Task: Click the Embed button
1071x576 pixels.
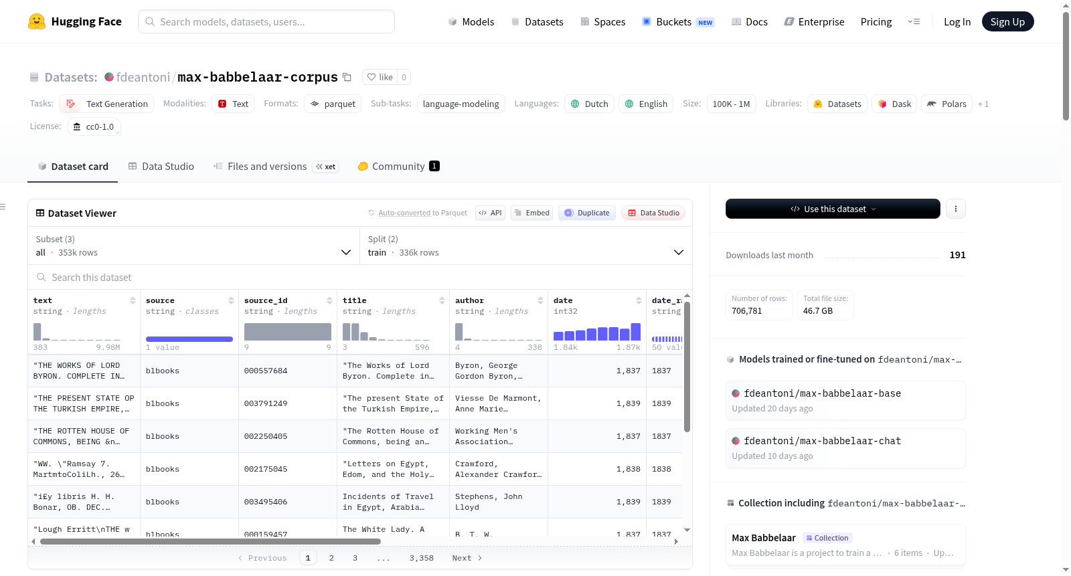Action: click(x=531, y=213)
